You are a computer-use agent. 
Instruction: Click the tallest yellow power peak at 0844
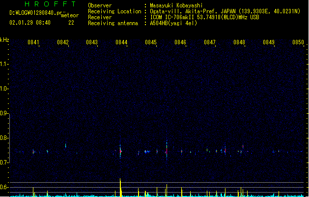[x=120, y=187]
